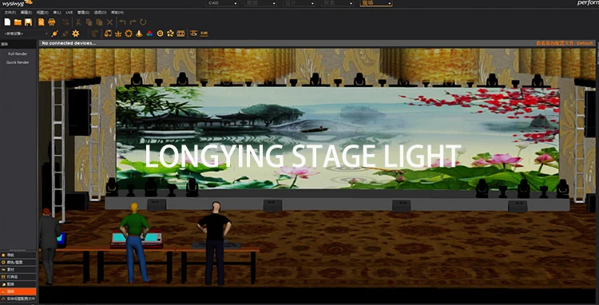Screen dimensions: 599x305
Task: Open the second mode dropdown (数据)
Action: pyautogui.click(x=260, y=3)
